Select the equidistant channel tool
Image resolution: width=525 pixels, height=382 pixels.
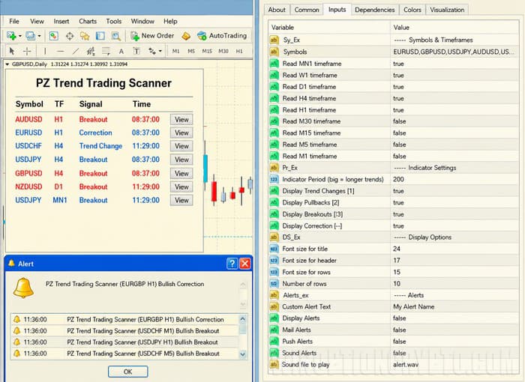tap(91, 51)
